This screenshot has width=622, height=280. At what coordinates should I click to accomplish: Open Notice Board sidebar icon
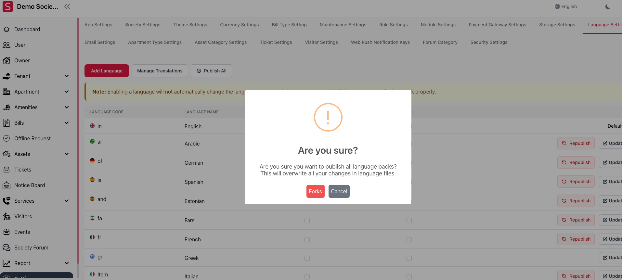point(6,185)
